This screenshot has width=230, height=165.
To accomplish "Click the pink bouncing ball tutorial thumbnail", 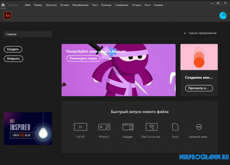I will pyautogui.click(x=199, y=57).
